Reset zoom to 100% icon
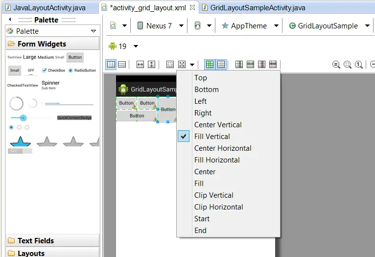Image resolution: width=375 pixels, height=257 pixels. point(358,65)
